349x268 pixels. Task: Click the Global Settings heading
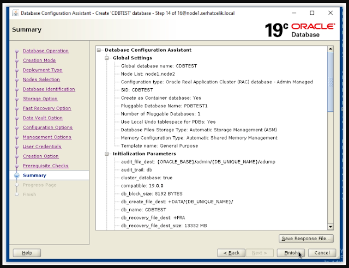pos(133,58)
